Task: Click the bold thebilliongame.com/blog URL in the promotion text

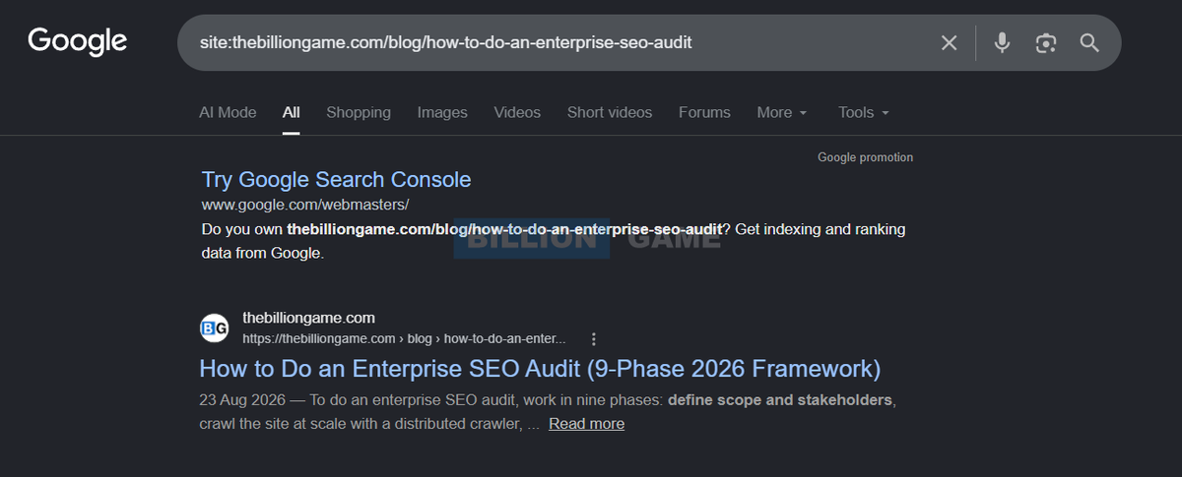Action: pyautogui.click(x=504, y=229)
